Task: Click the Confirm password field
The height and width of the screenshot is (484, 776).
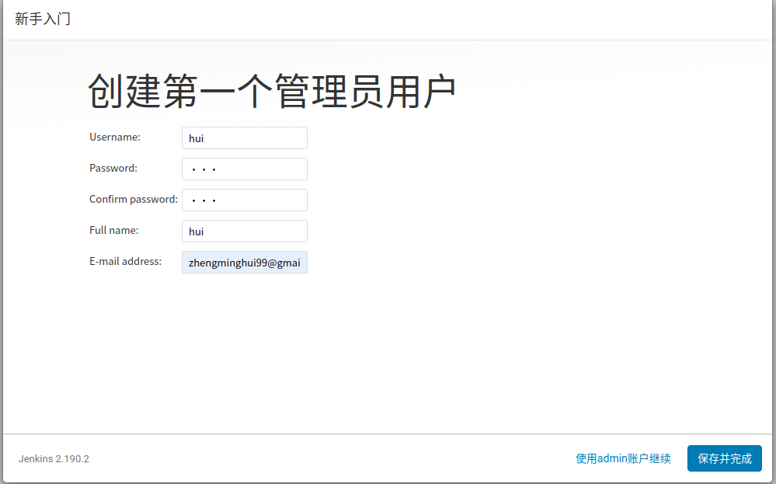Action: [x=244, y=200]
